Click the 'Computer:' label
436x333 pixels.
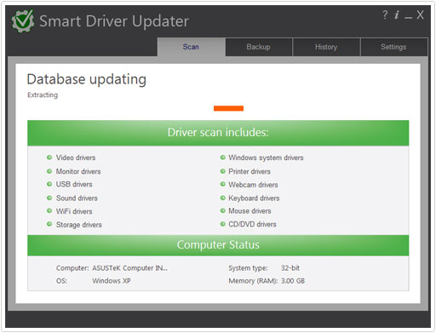(x=72, y=268)
